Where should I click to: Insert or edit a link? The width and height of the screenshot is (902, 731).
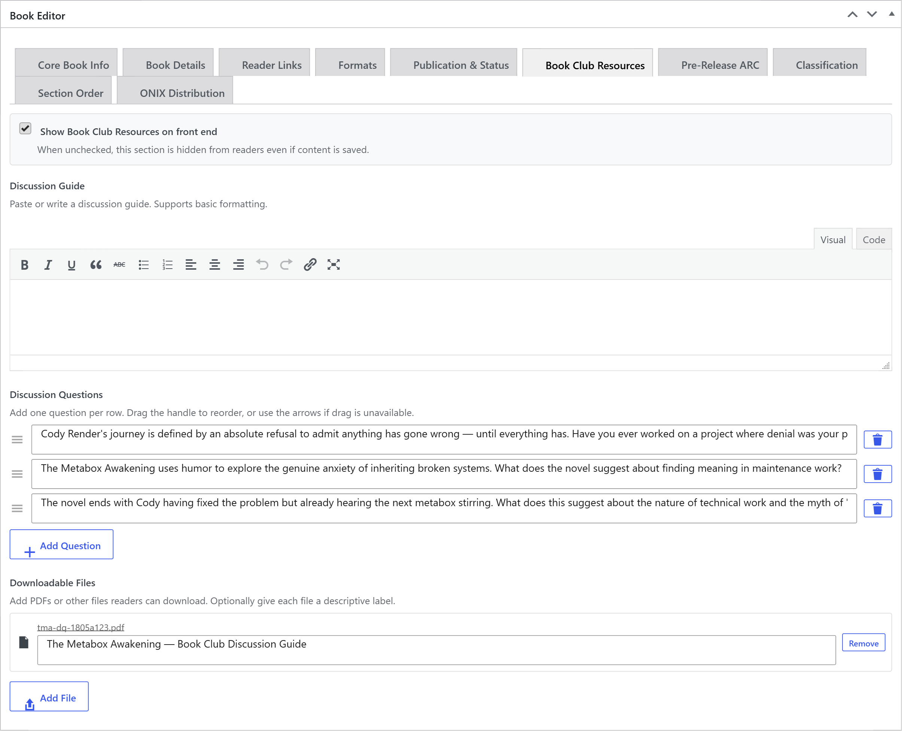pos(310,265)
